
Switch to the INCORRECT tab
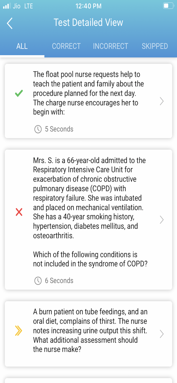(110, 46)
